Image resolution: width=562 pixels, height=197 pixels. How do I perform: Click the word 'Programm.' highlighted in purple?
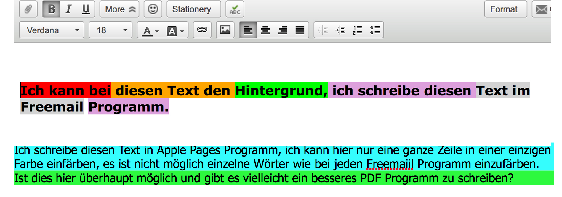tap(128, 107)
